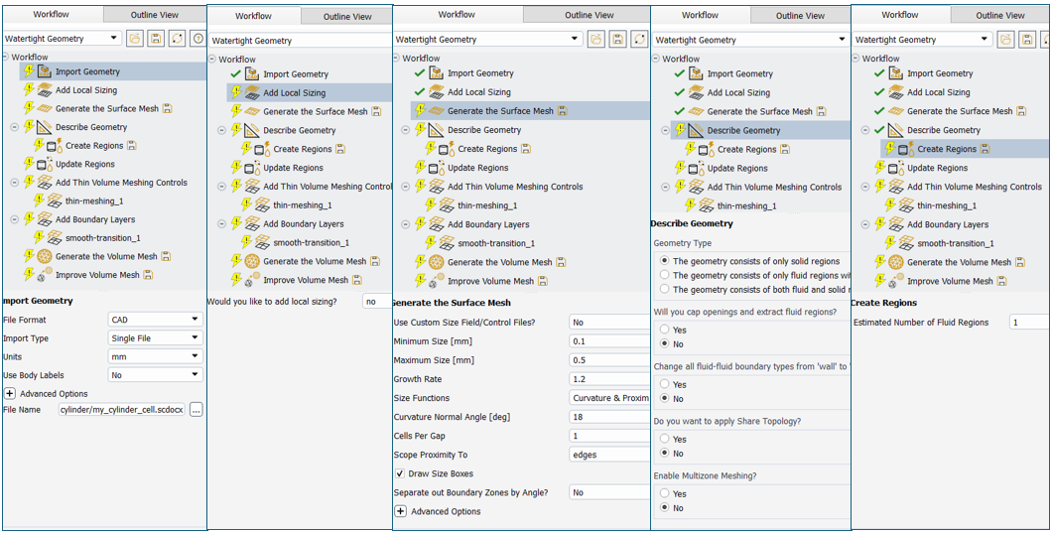Click the save icon in the Create Regions panel toolbar

(x=1027, y=40)
